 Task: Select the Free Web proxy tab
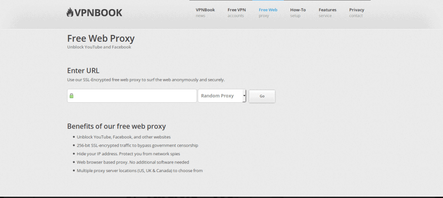[268, 13]
